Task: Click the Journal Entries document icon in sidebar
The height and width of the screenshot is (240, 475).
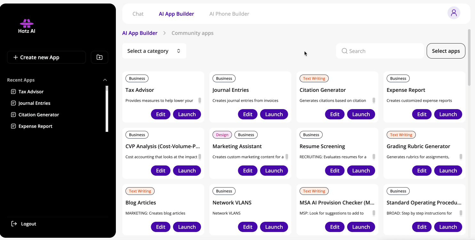Action: pyautogui.click(x=13, y=103)
